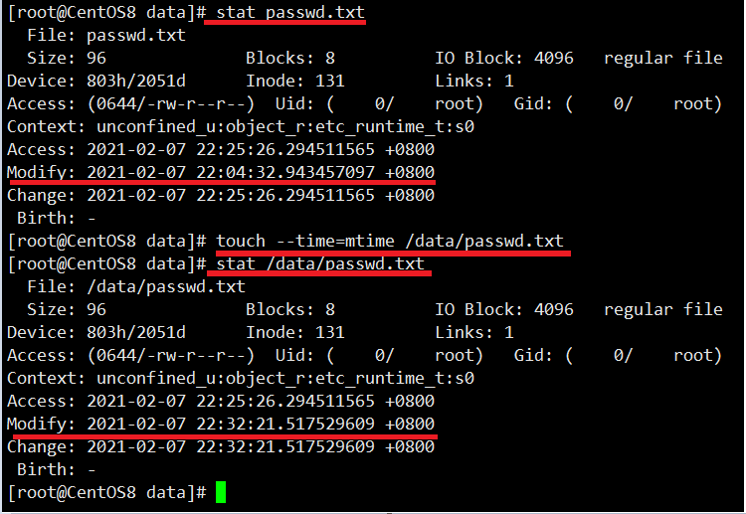The image size is (746, 514).
Task: Click the green terminal cursor block
Action: click(x=220, y=492)
